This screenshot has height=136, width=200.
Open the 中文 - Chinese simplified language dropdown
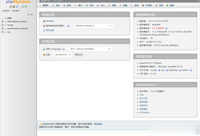click(x=90, y=49)
